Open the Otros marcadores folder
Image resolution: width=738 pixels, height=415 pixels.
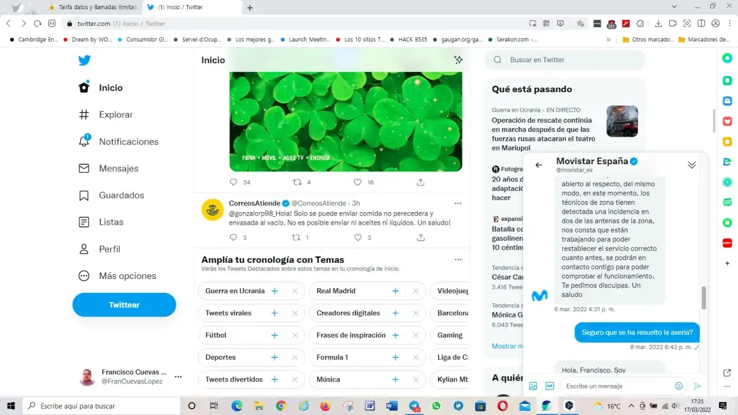click(648, 40)
